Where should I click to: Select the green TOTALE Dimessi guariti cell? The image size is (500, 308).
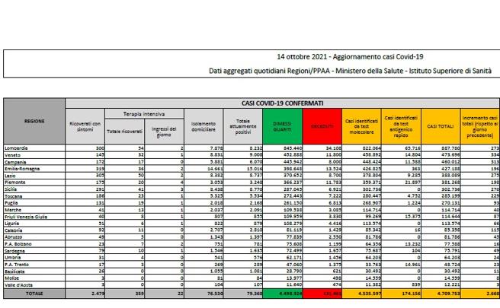(x=283, y=294)
